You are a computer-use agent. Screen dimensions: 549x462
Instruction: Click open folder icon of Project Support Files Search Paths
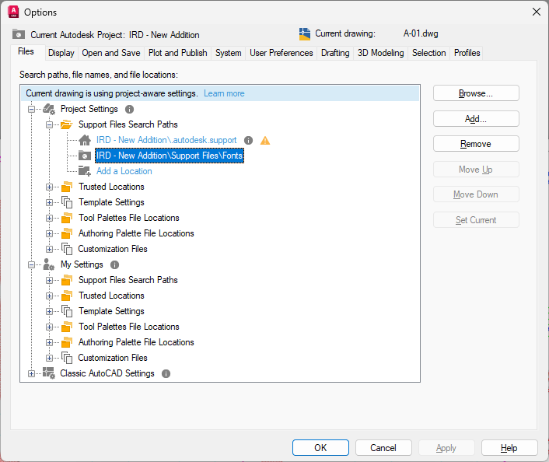tap(67, 124)
